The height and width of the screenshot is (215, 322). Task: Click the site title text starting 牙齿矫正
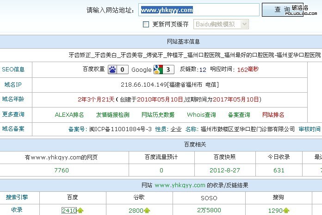195,55
